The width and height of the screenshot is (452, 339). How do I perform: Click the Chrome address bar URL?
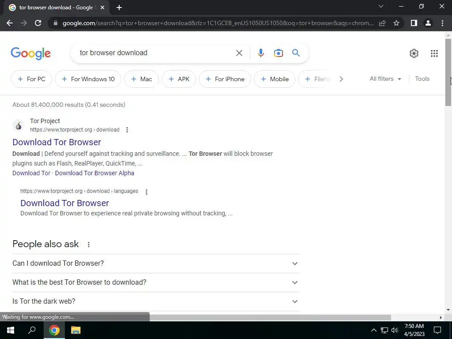pyautogui.click(x=218, y=23)
